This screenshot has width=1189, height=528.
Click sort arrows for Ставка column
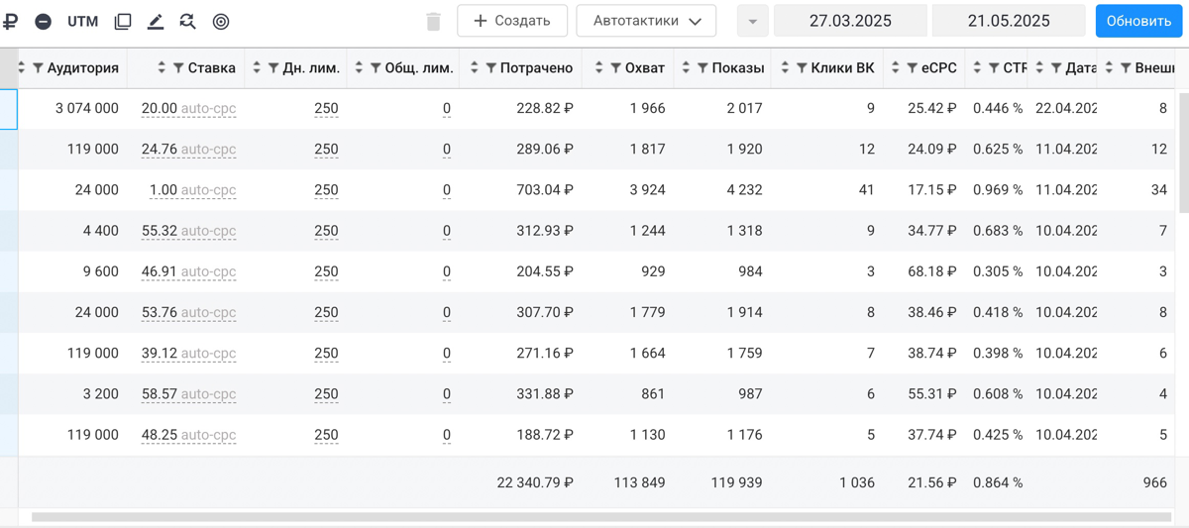tap(162, 68)
